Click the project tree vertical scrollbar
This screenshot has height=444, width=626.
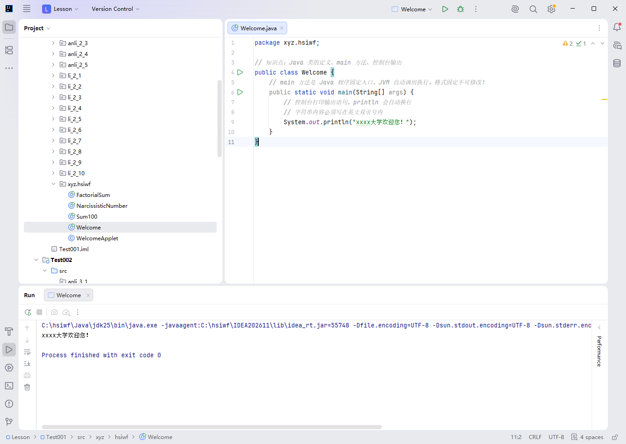click(x=219, y=118)
